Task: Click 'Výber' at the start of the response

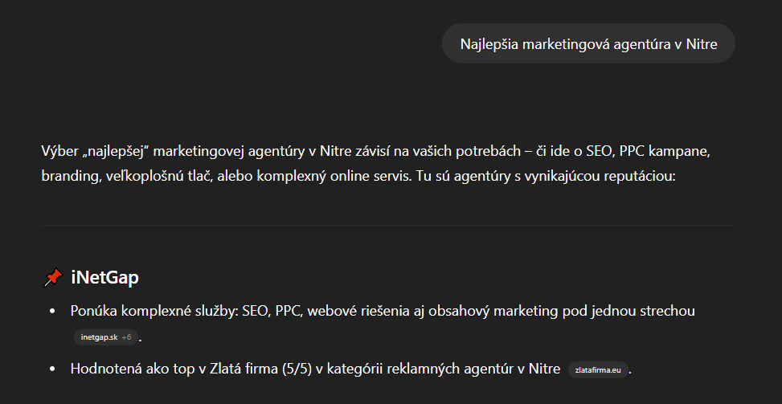Action: click(x=57, y=152)
